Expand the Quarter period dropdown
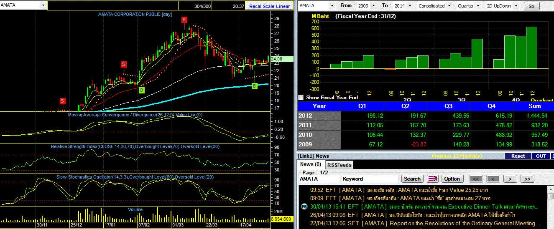The image size is (554, 229). click(478, 6)
